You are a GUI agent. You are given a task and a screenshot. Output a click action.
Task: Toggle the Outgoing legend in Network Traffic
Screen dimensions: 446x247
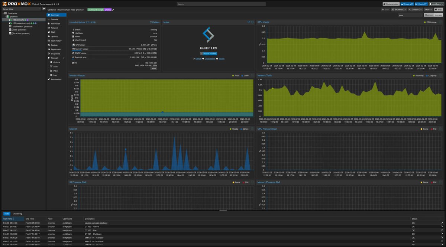430,75
